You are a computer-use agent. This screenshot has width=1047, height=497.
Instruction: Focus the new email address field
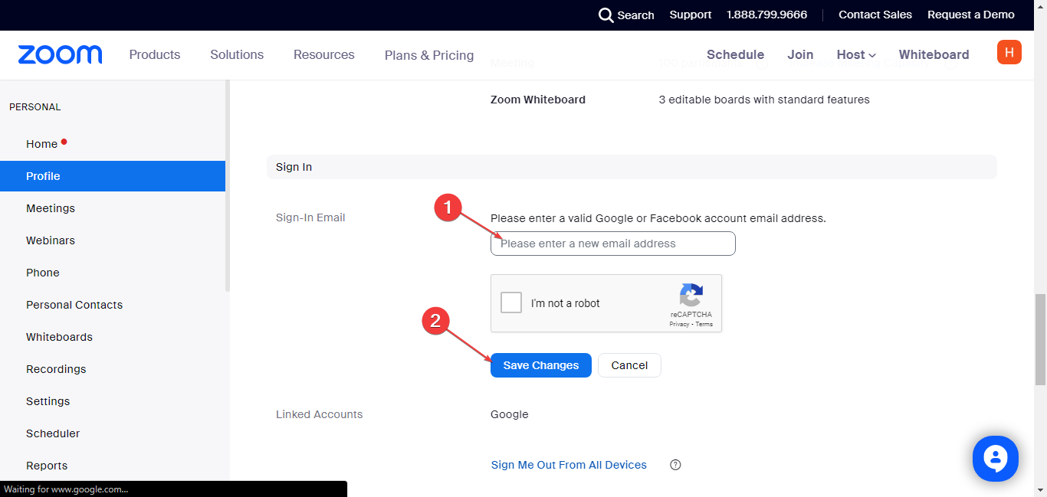tap(613, 244)
